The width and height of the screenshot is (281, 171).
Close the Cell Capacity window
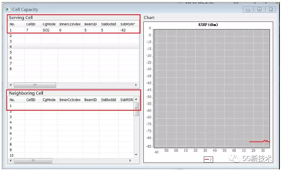(x=270, y=10)
